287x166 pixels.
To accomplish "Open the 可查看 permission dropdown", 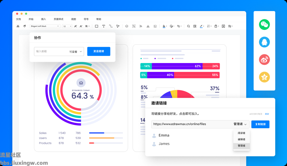I will (x=75, y=52).
